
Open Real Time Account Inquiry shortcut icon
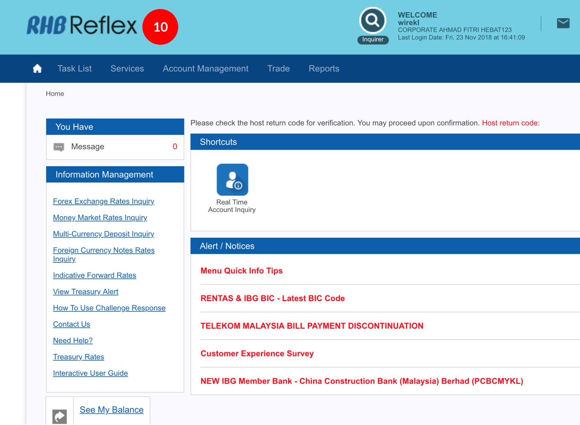click(232, 180)
